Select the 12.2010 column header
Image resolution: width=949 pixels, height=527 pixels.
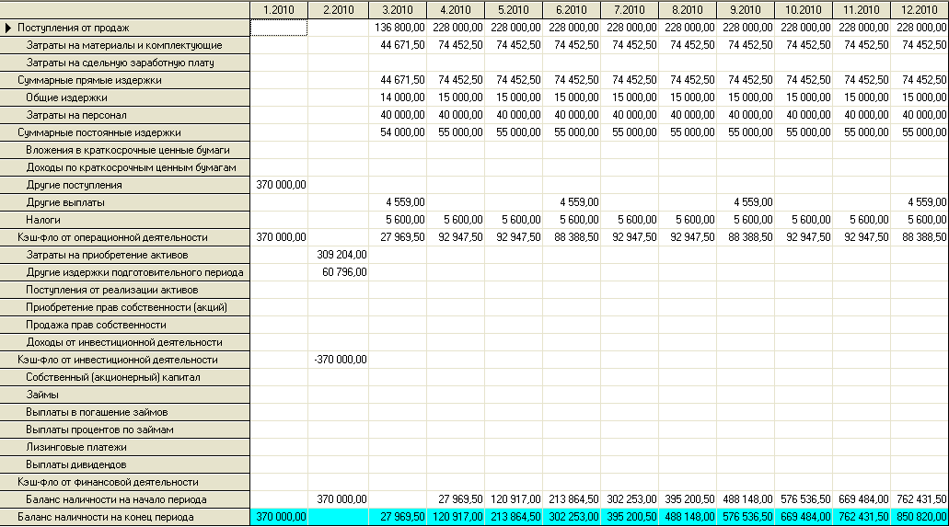(920, 10)
